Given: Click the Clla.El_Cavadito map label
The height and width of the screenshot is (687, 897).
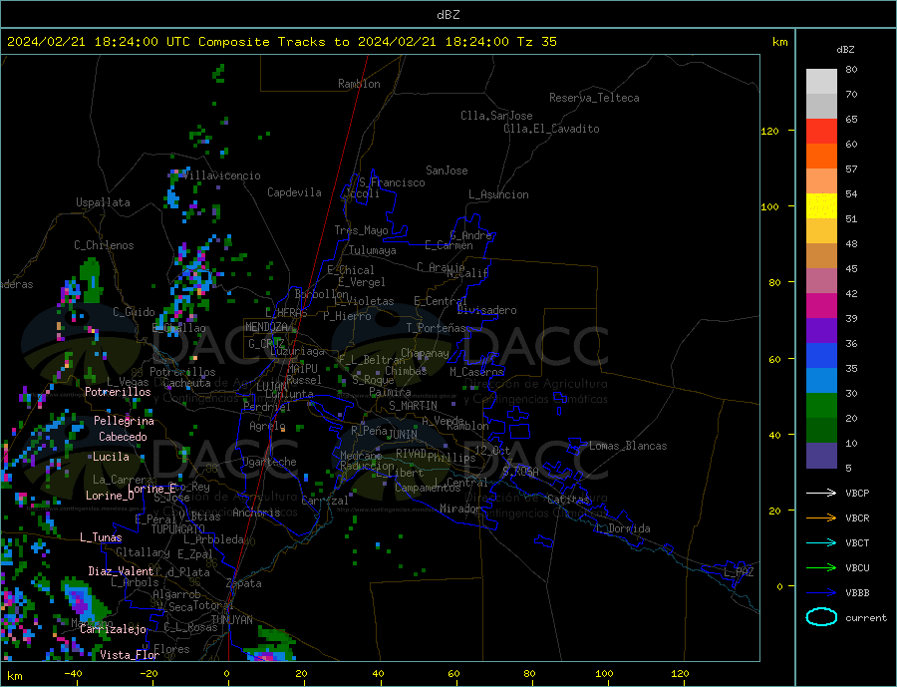Looking at the screenshot, I should [551, 129].
